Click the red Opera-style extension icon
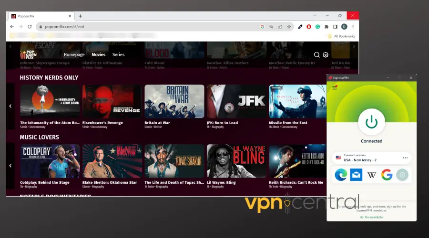This screenshot has width=429, height=238. coord(309,27)
